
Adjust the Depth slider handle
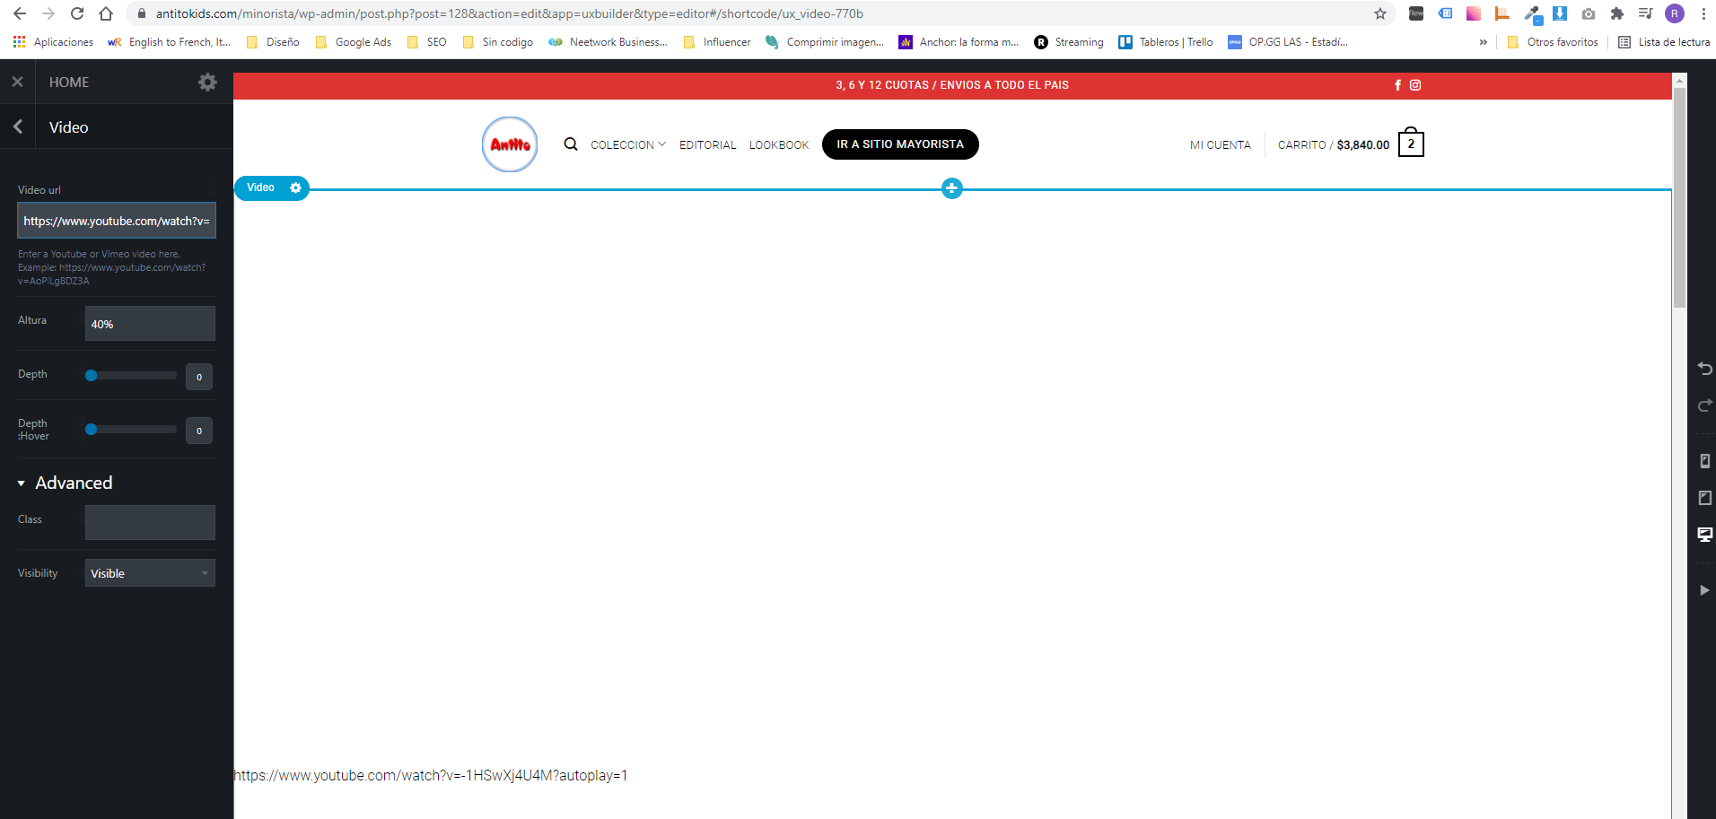pyautogui.click(x=91, y=376)
